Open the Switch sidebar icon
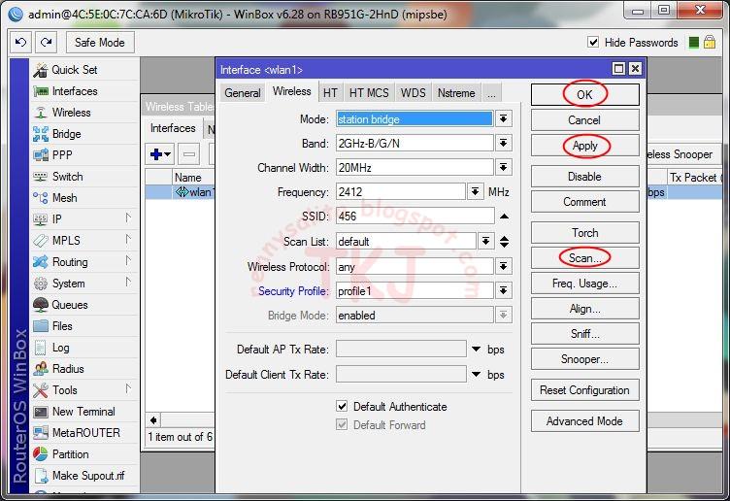The image size is (730, 501). (41, 177)
